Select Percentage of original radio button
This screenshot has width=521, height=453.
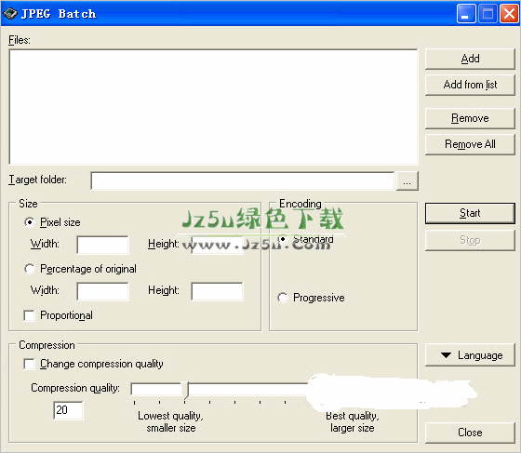30,268
